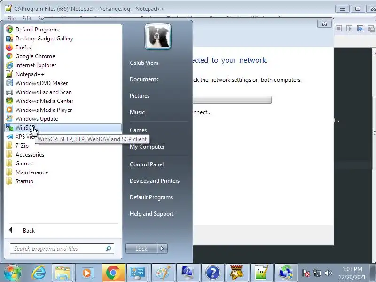Image resolution: width=376 pixels, height=282 pixels.
Task: Open Windows Media Player from the taskbar
Action: [x=87, y=273]
